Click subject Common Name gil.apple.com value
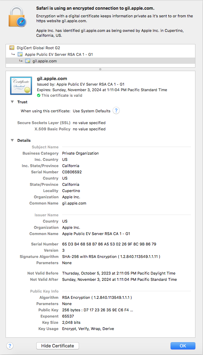 tap(74, 203)
